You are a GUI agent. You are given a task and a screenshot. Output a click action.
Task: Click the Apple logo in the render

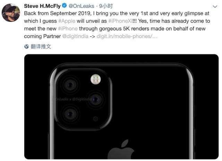click(x=121, y=149)
